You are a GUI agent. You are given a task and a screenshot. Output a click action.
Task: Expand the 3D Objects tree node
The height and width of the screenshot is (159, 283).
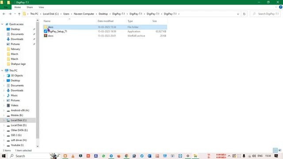4,76
